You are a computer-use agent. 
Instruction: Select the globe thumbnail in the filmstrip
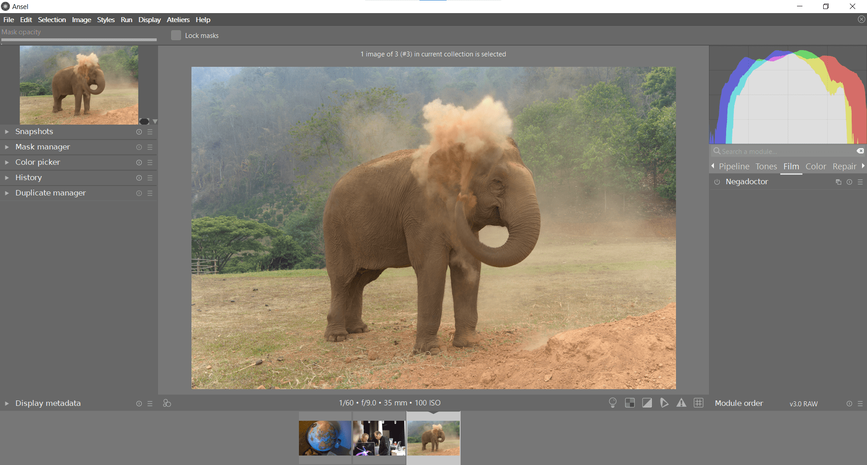[x=325, y=437]
